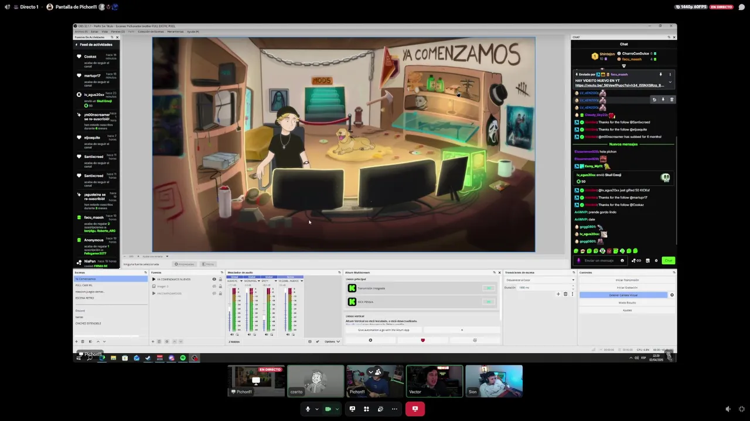Turn off the green camera button
The height and width of the screenshot is (421, 750).
click(x=328, y=409)
